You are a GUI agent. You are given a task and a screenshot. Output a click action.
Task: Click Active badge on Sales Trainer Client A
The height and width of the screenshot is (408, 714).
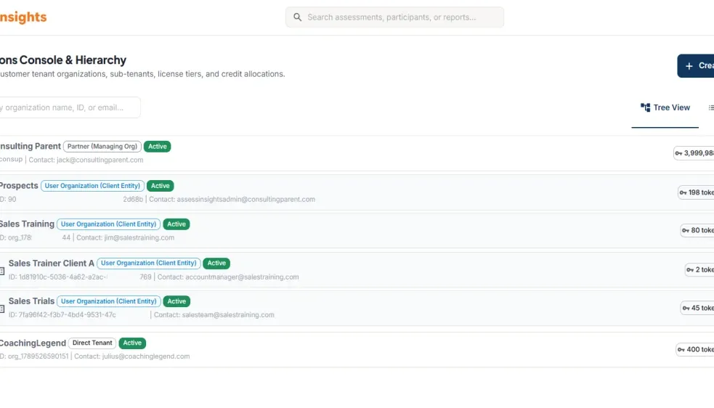(216, 264)
